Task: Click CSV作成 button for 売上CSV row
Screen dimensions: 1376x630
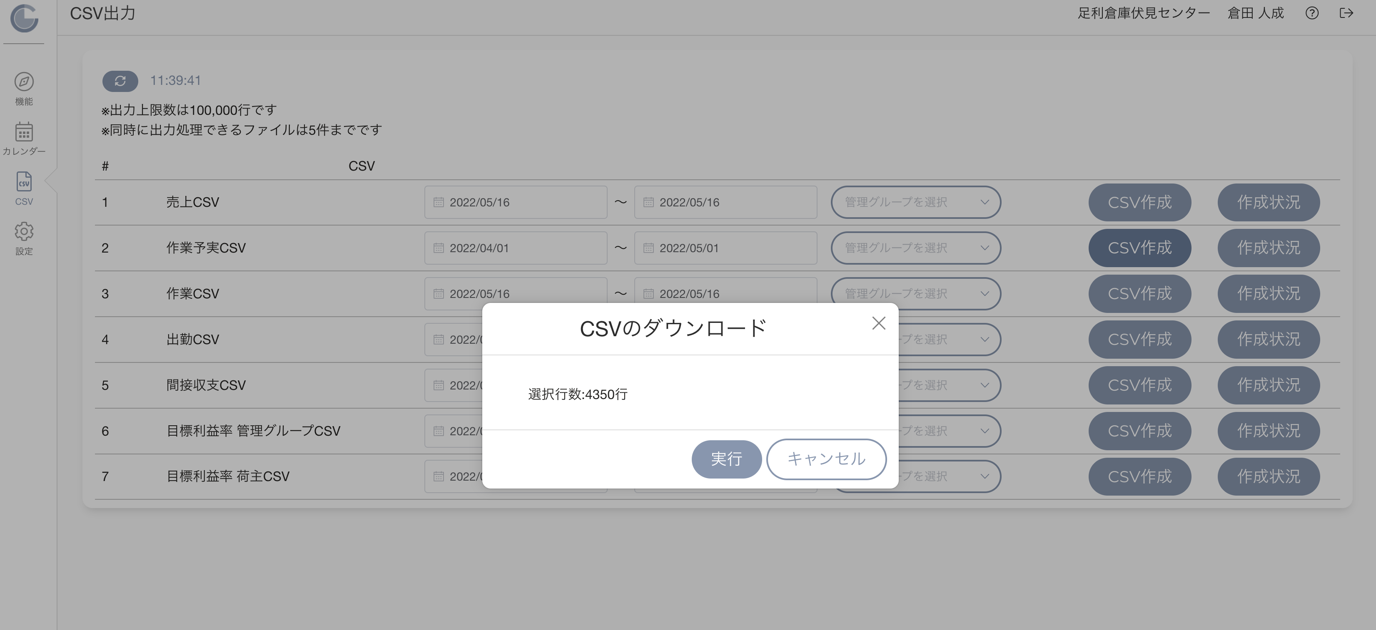Action: [x=1140, y=202]
